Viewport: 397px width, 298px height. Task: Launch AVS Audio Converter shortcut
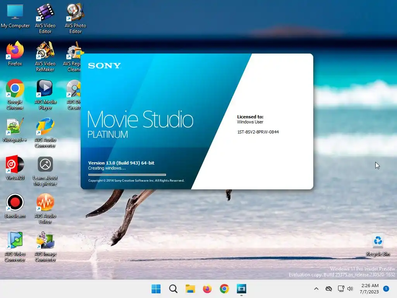(45, 133)
